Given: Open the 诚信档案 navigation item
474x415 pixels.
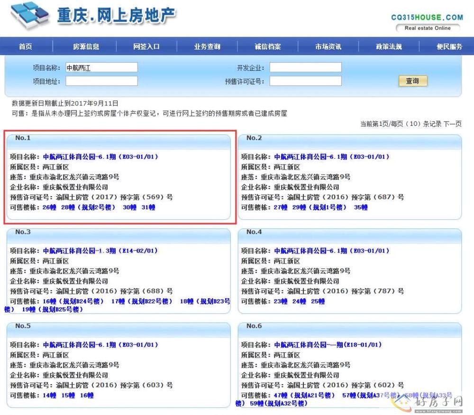Looking at the screenshot, I should [x=268, y=47].
